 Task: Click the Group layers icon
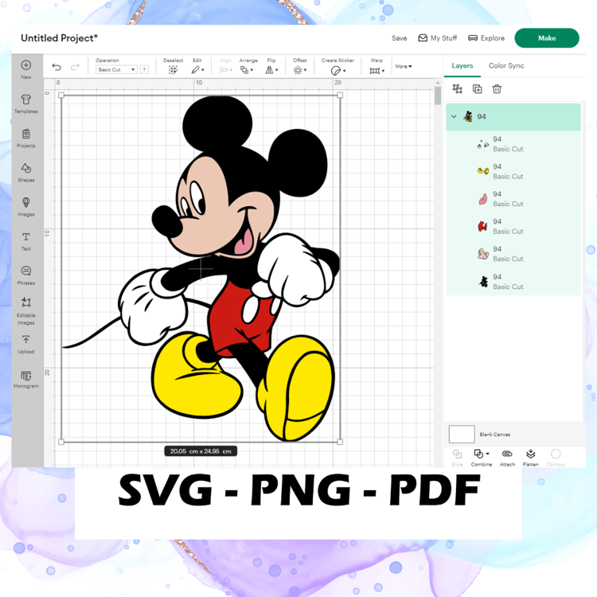[457, 89]
